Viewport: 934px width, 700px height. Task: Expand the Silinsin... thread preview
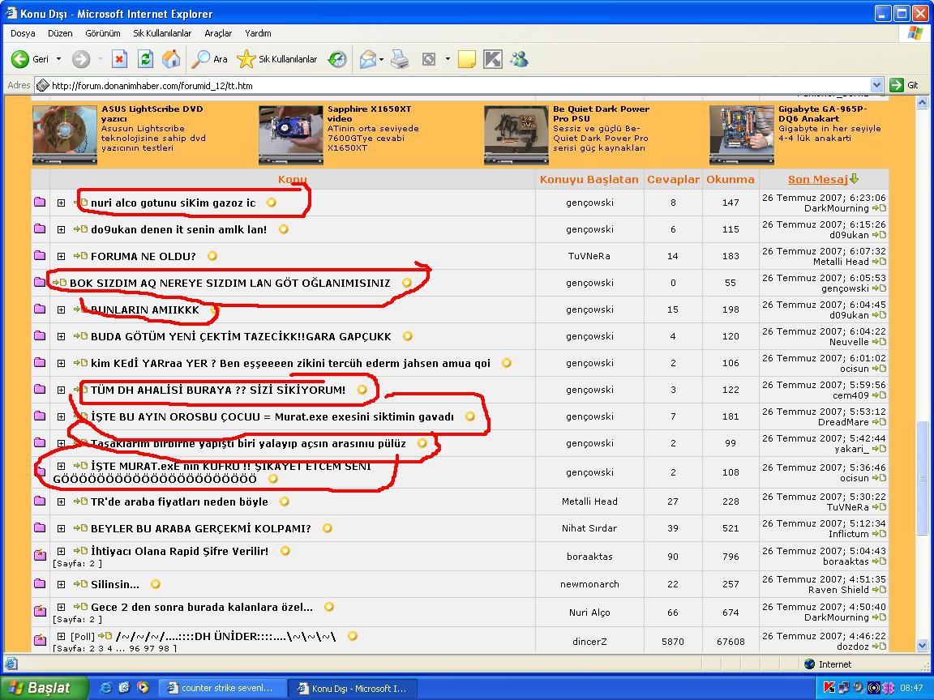tap(61, 584)
